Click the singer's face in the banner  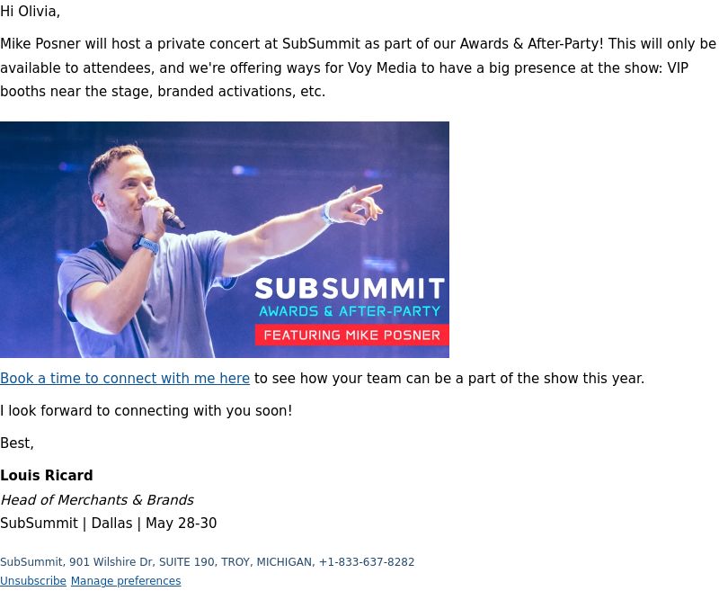tap(129, 188)
